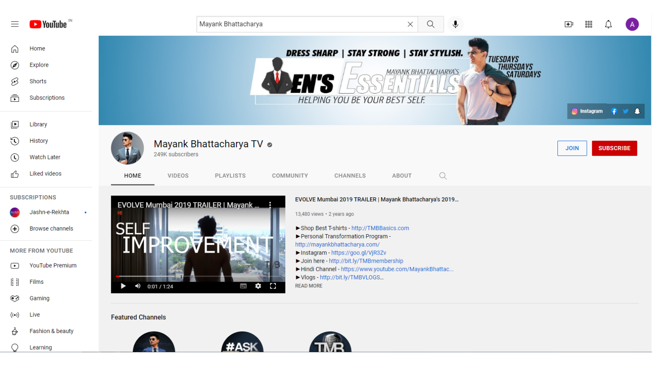Switch to the COMMUNITY tab

tap(290, 176)
